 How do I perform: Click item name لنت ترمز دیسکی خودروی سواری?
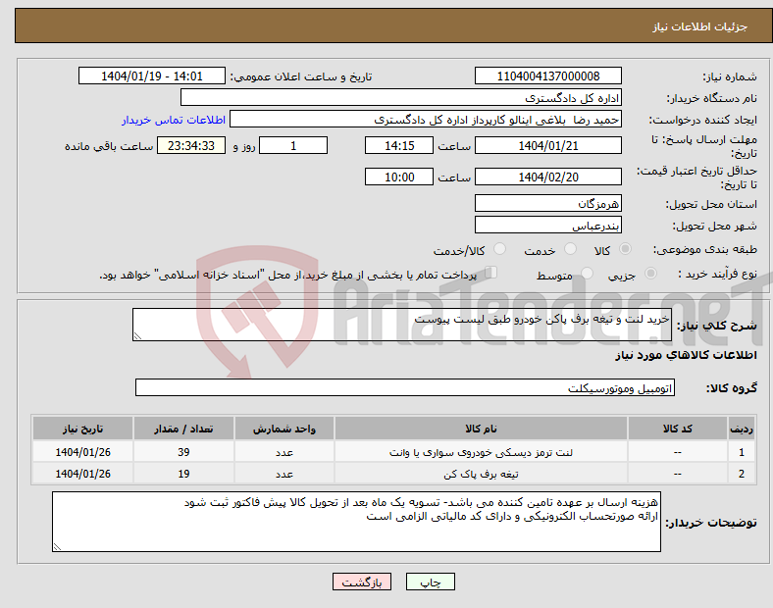pyautogui.click(x=481, y=452)
